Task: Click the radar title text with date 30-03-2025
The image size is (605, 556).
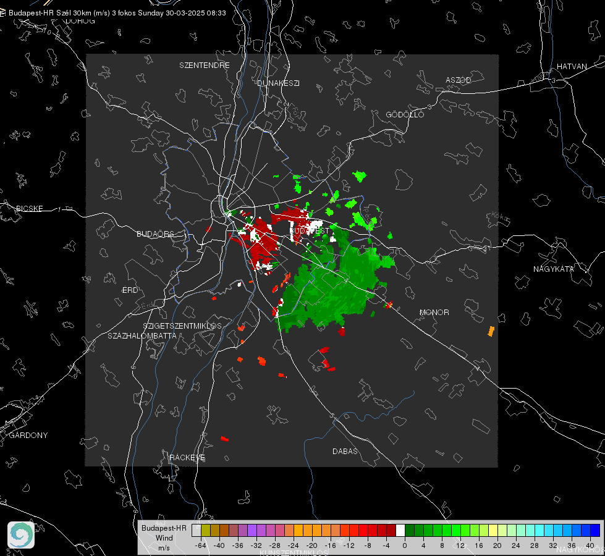Action: pos(117,13)
